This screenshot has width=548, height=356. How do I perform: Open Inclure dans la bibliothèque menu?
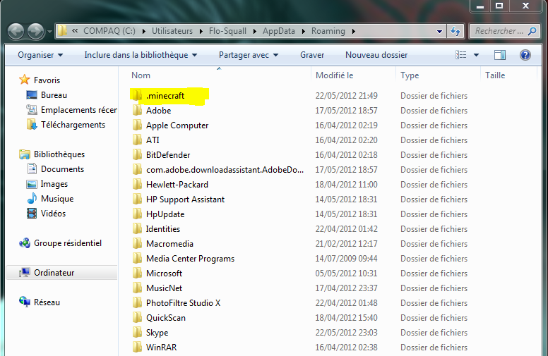pyautogui.click(x=141, y=55)
